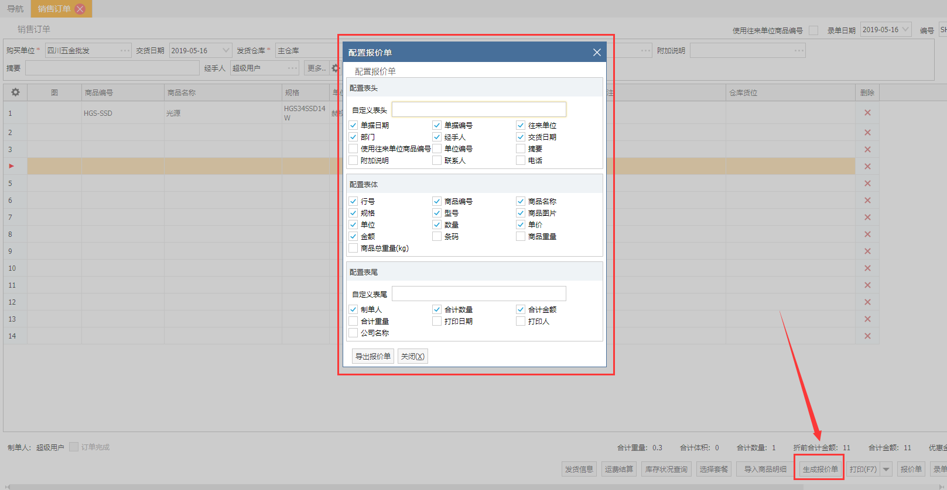Toggle the top-right 使用往来单位商品编号 checkbox

click(813, 30)
